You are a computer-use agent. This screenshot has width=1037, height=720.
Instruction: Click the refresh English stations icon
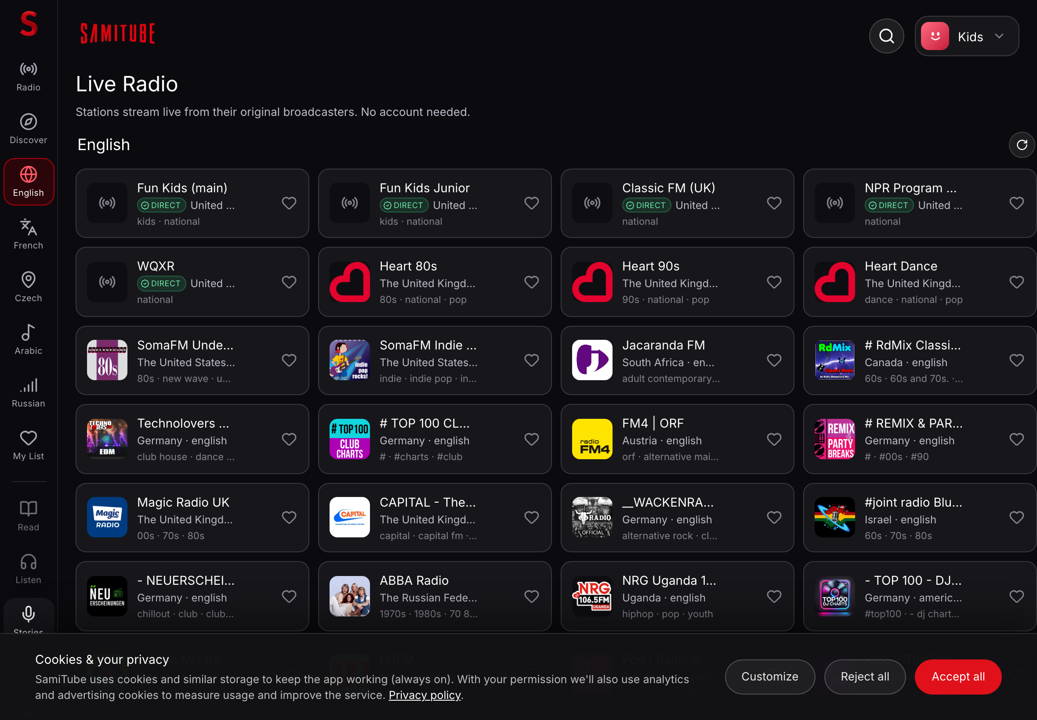(x=1022, y=145)
